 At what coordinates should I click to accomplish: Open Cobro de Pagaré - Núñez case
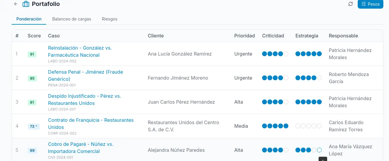[81, 148]
